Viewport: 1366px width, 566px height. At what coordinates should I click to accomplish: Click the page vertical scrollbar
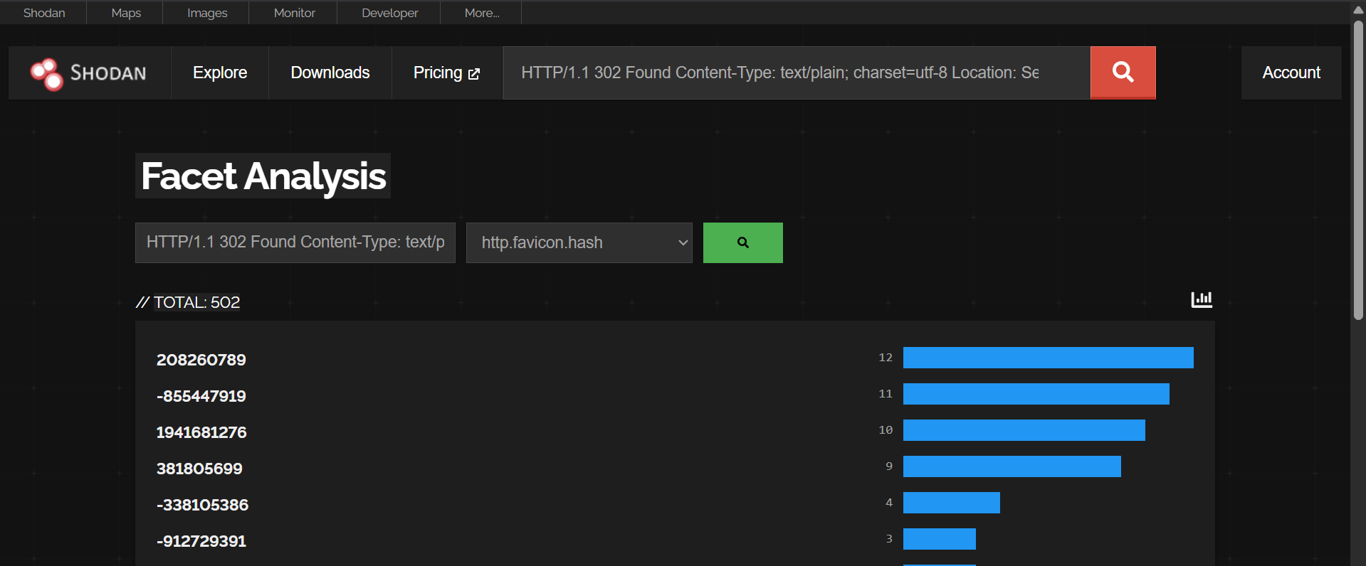pyautogui.click(x=1358, y=171)
